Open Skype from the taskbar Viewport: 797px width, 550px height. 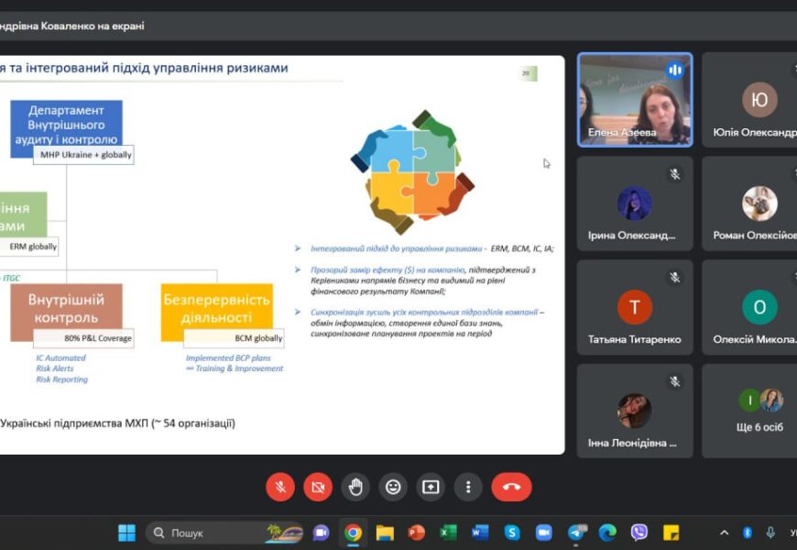(x=512, y=533)
